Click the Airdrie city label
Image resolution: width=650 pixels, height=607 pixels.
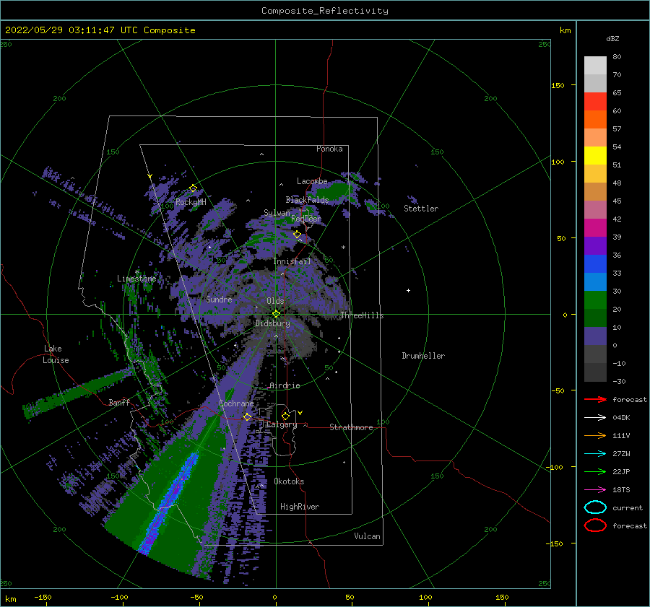click(x=285, y=385)
